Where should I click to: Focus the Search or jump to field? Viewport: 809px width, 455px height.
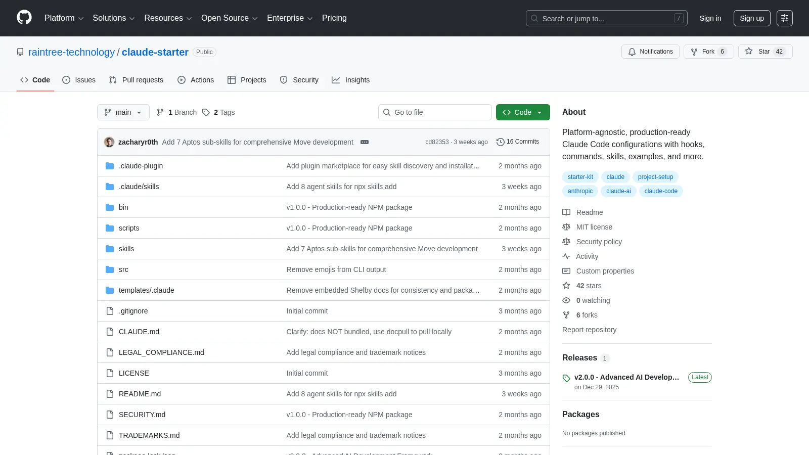coord(607,18)
